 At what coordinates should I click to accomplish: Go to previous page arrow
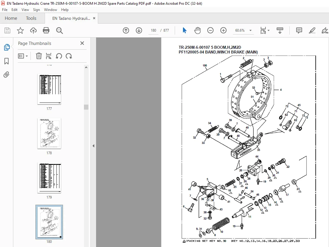click(126, 30)
